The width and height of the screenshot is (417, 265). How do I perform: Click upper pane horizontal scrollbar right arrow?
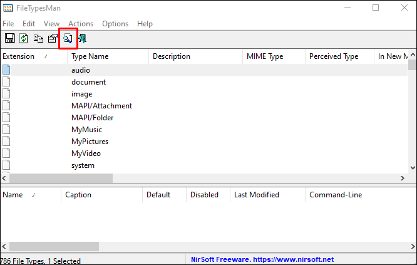(x=403, y=179)
